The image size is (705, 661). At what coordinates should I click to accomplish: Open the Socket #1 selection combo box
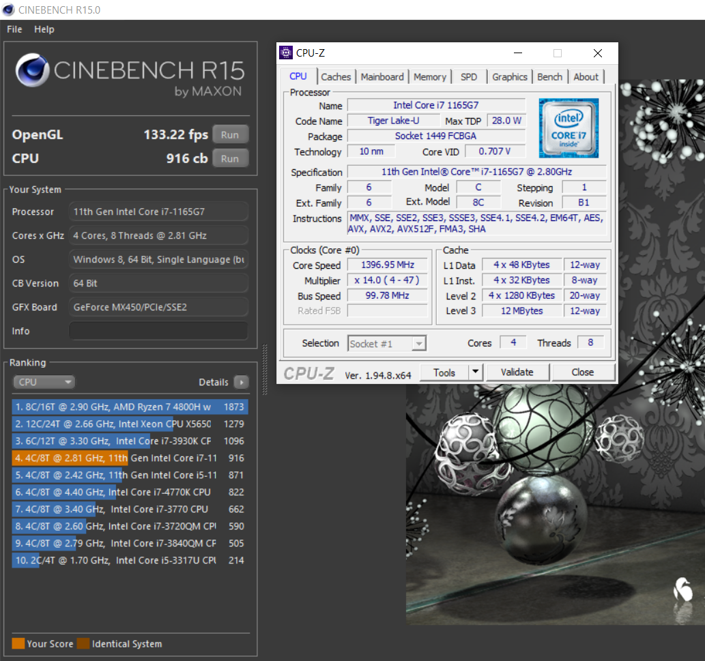tap(387, 344)
